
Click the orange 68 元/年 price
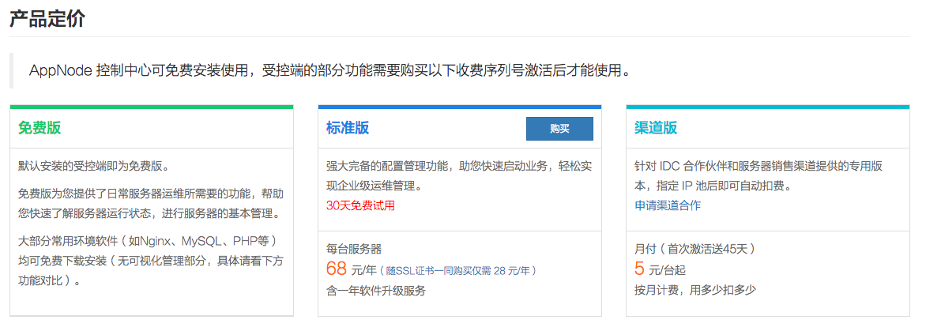point(351,269)
